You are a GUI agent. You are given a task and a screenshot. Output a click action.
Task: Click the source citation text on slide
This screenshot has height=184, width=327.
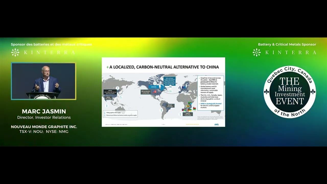pos(210,118)
